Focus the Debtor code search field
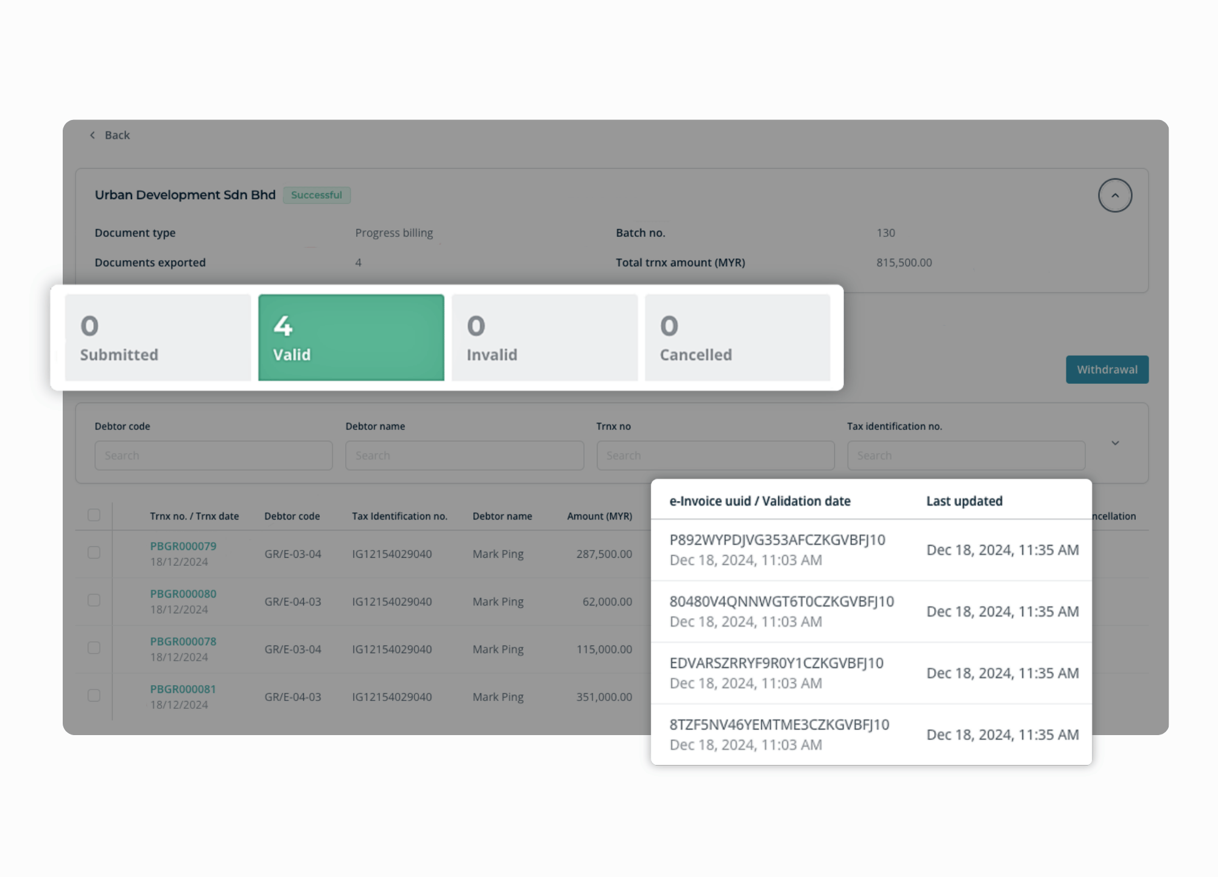The image size is (1218, 877). coord(214,456)
